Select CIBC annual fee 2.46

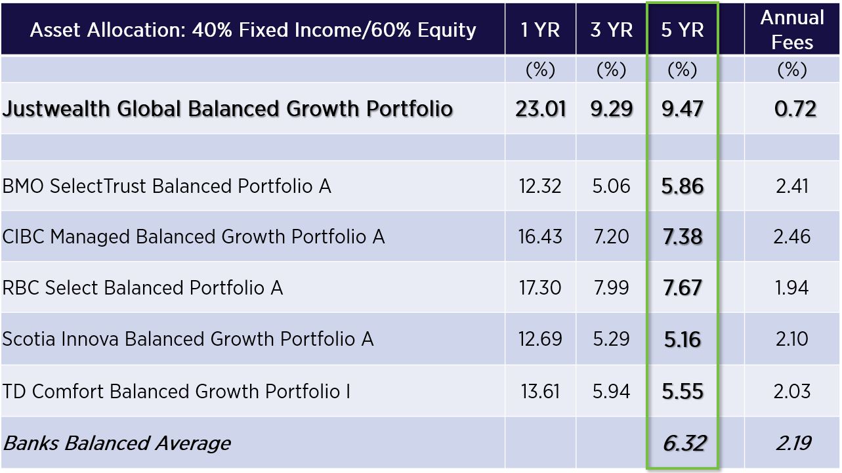[x=792, y=237]
